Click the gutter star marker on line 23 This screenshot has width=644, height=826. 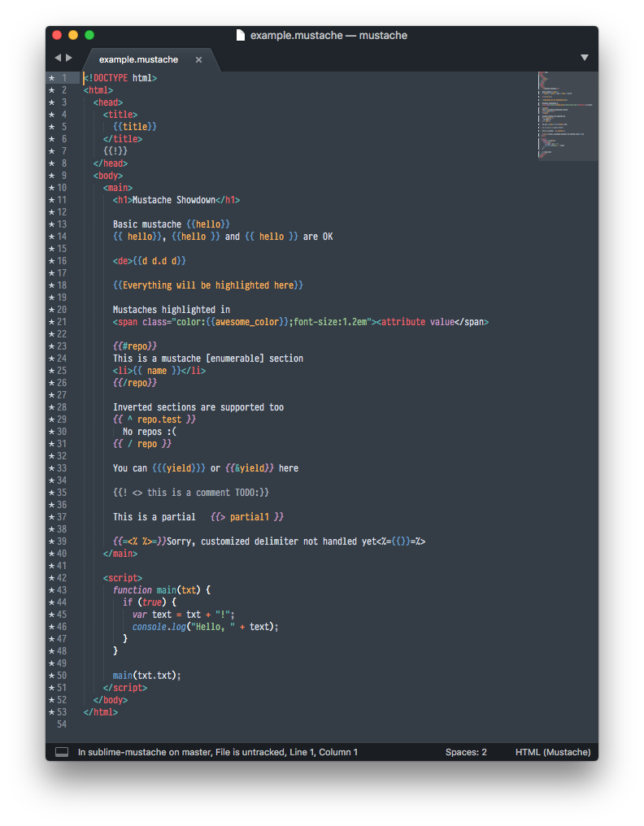(x=52, y=346)
